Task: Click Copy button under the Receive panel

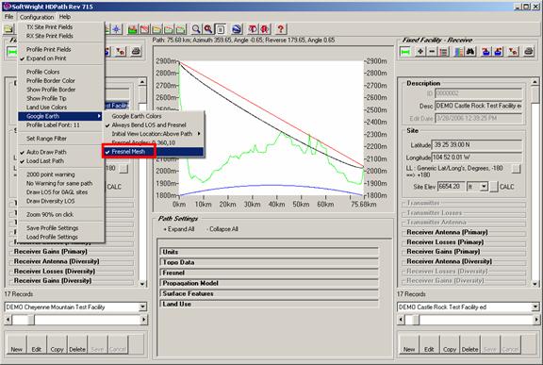Action: [450, 345]
